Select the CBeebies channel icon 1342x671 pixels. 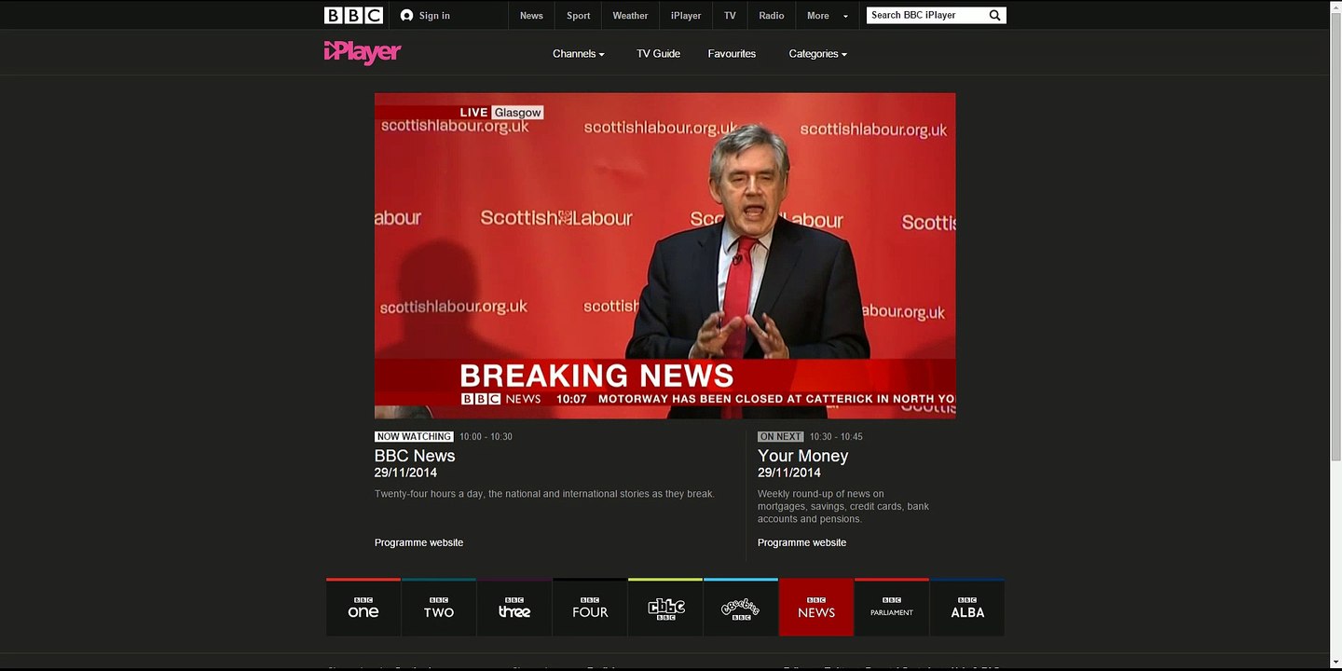(741, 608)
